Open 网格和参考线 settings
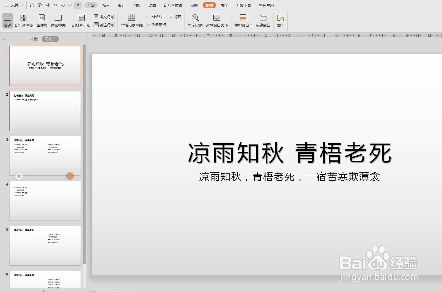The image size is (442, 292). tap(132, 21)
